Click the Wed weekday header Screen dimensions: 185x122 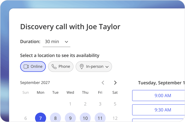pos(70,92)
